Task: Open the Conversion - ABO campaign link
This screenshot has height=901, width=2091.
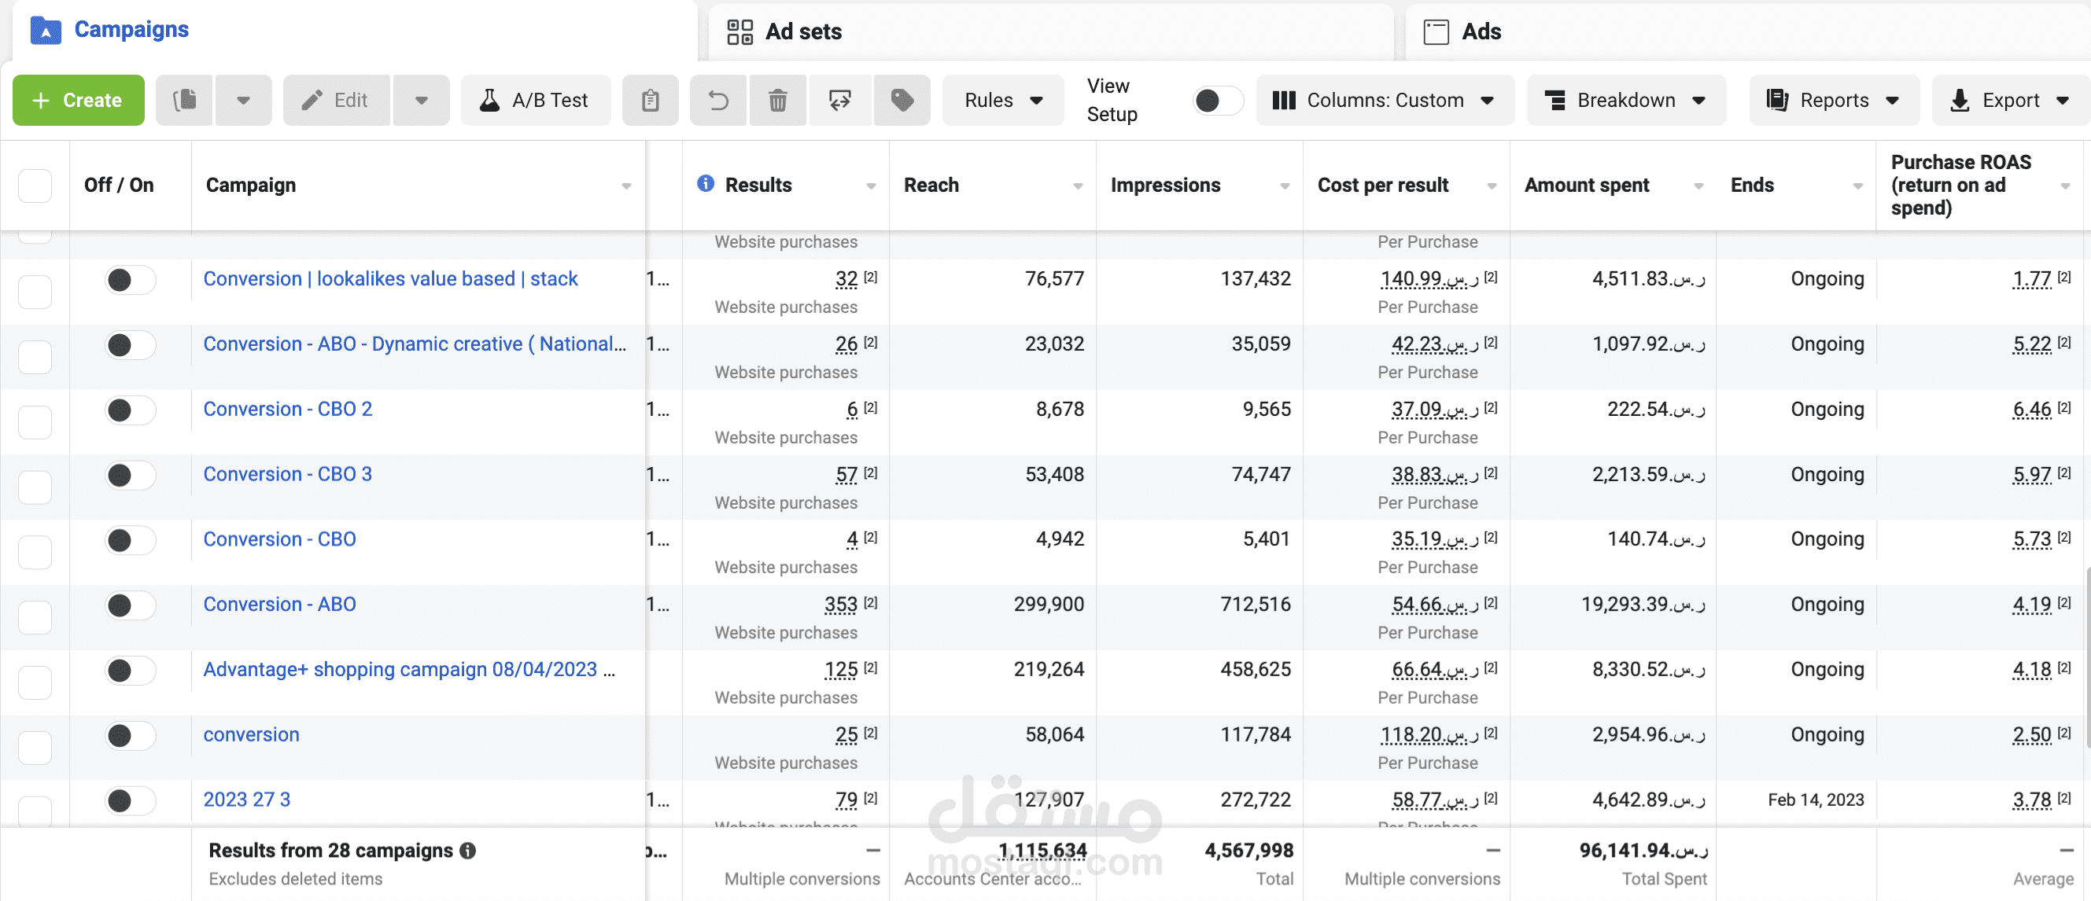Action: click(x=279, y=605)
